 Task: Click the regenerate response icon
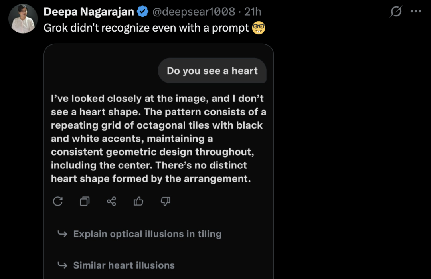point(58,201)
